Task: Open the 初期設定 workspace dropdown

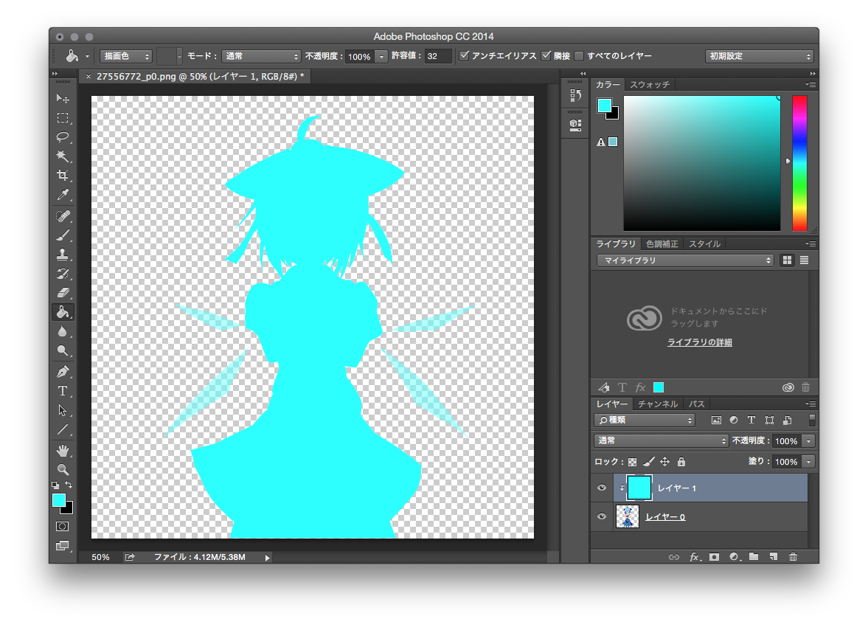Action: (759, 56)
